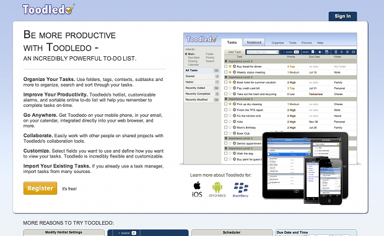Collapse the Importance Level 6 group
Viewport: 384px width, 236px height.
(x=226, y=61)
